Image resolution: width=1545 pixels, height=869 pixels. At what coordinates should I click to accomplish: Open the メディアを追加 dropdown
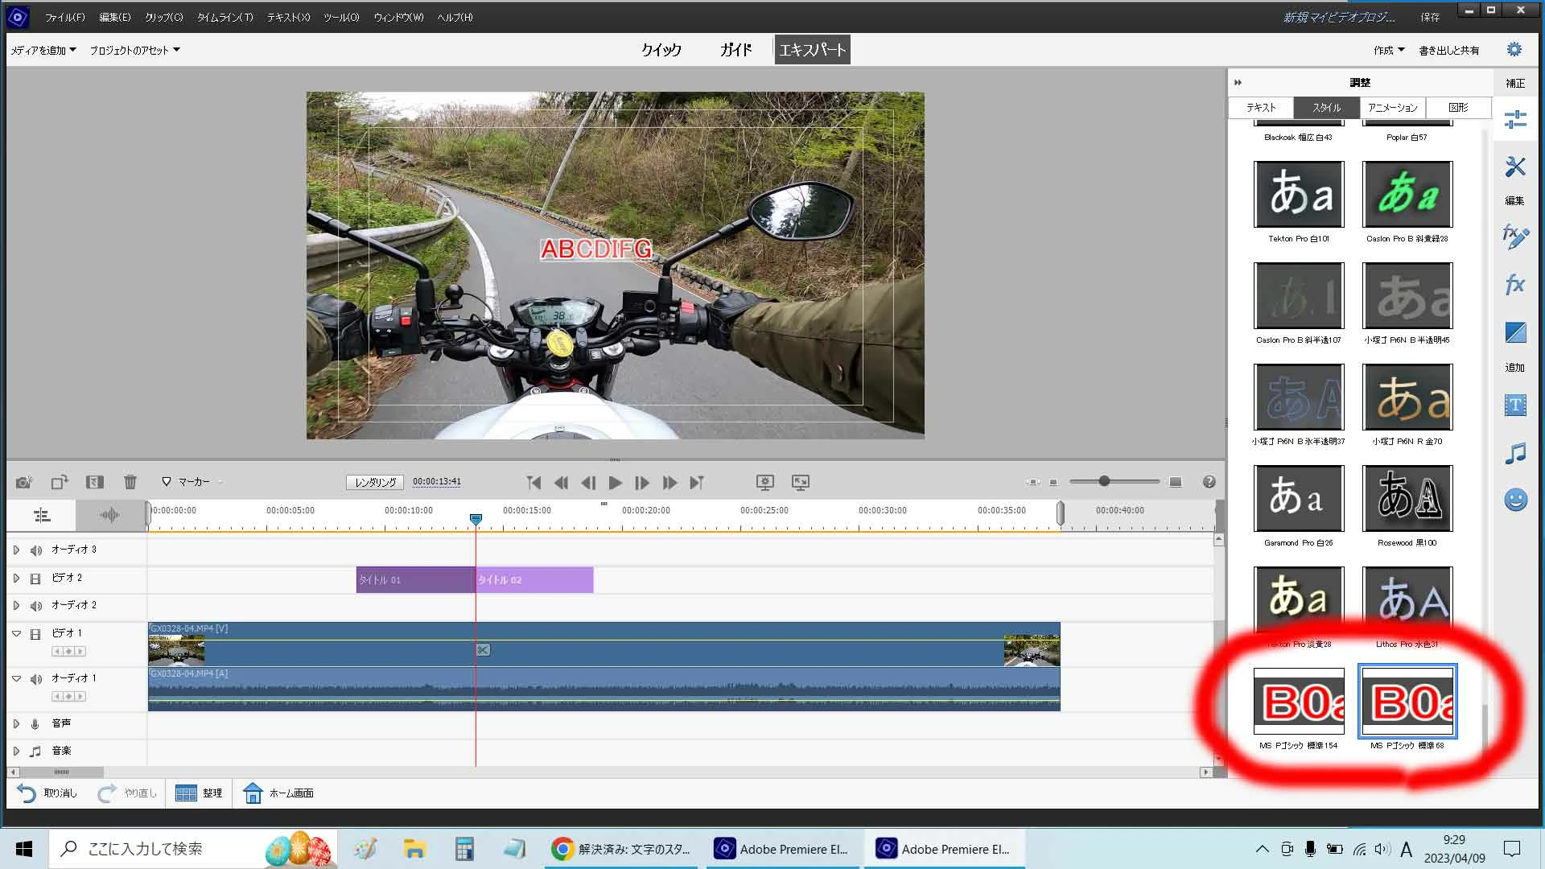pyautogui.click(x=43, y=50)
